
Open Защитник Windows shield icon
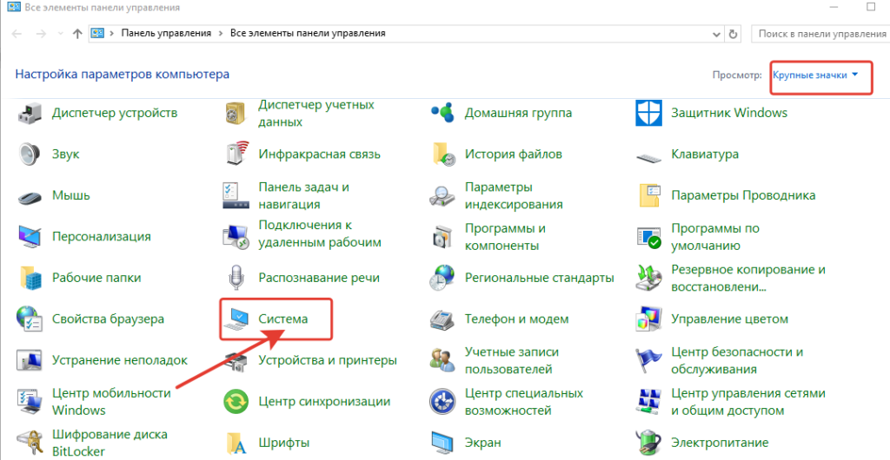point(650,113)
